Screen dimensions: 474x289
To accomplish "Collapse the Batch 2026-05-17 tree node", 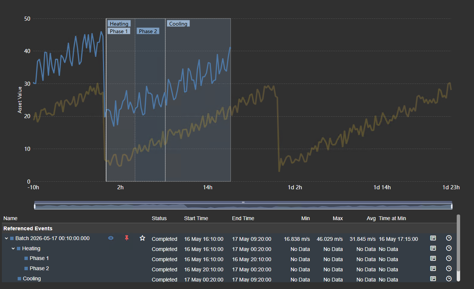I will tap(6, 239).
